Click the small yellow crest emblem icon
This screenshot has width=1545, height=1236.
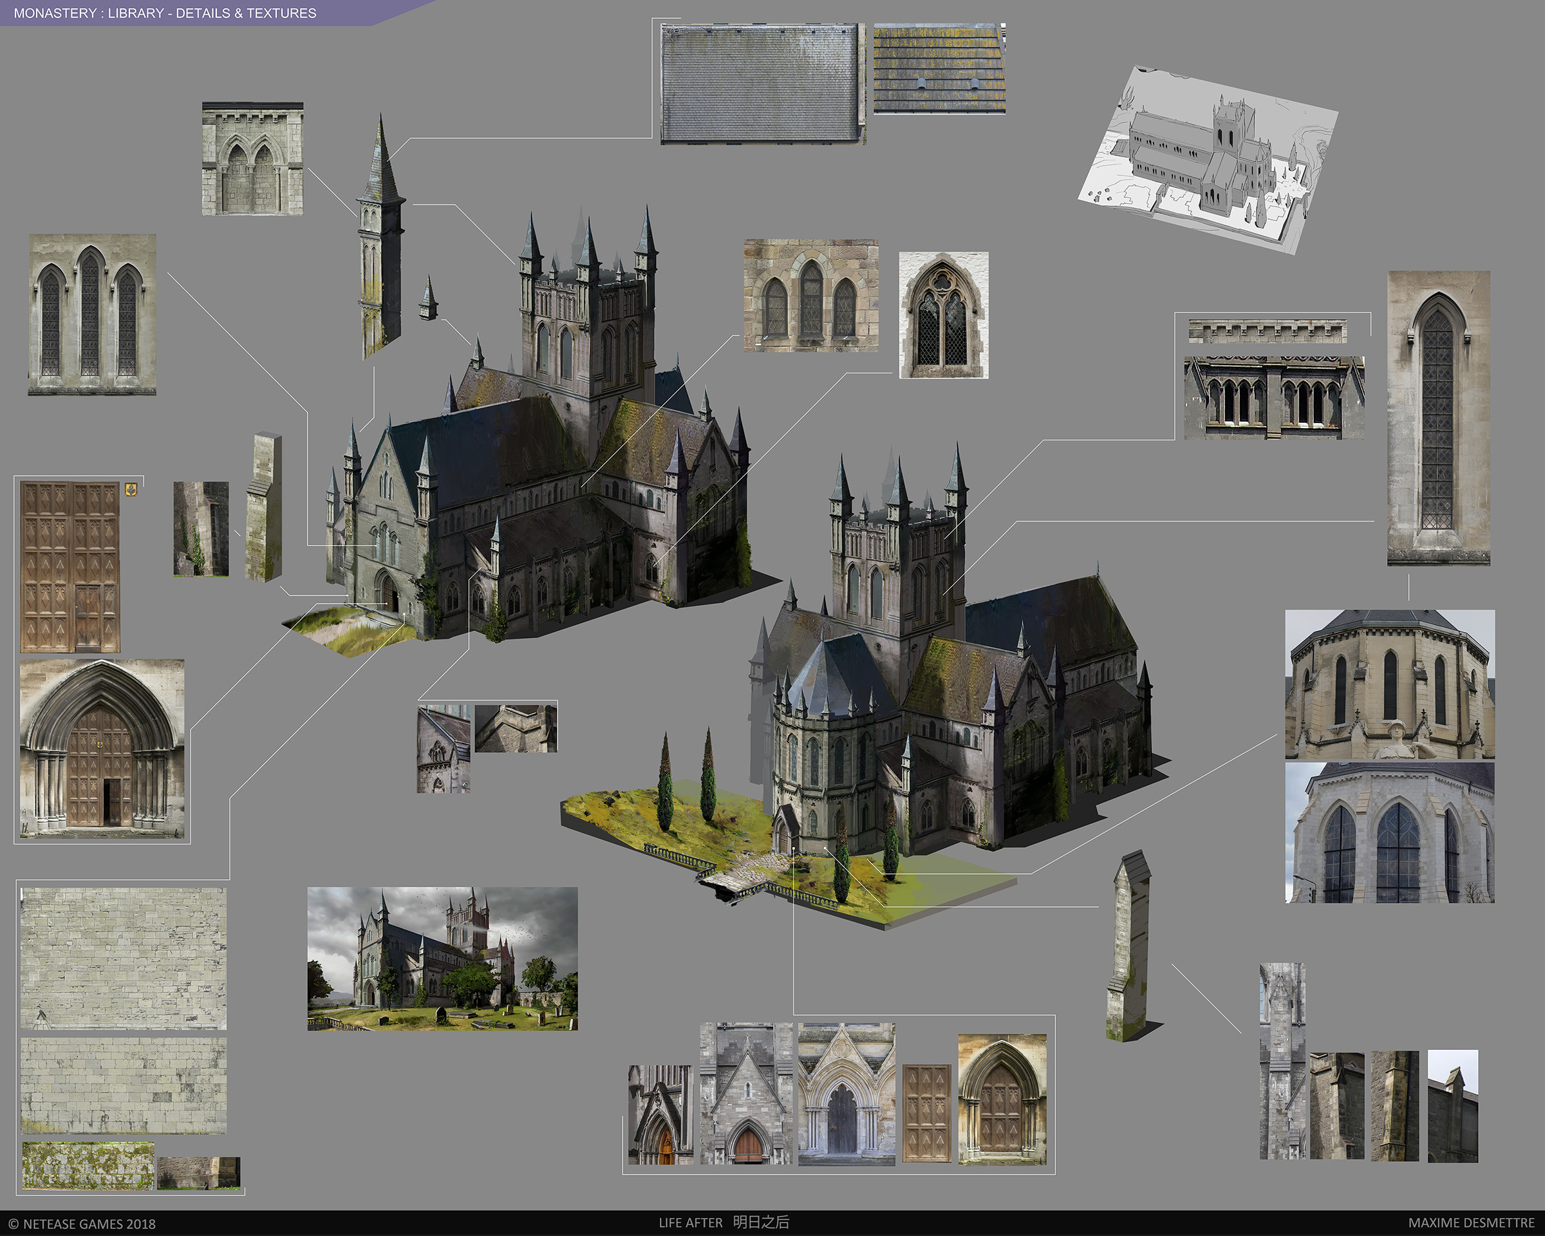tap(131, 489)
